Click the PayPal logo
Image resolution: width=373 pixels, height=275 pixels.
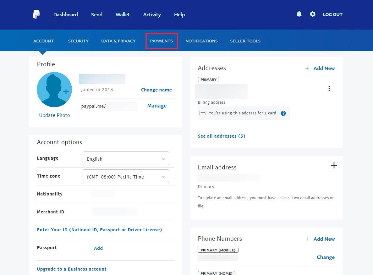pyautogui.click(x=36, y=14)
